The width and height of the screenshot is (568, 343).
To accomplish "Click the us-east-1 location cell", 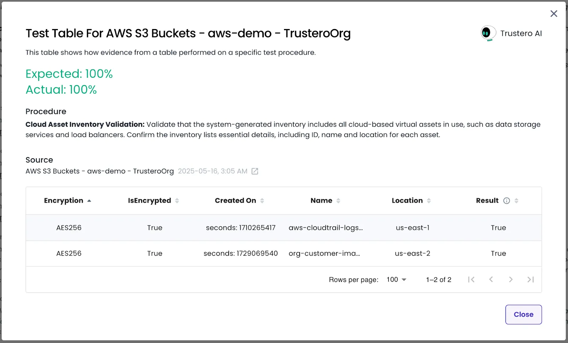I will tap(413, 228).
